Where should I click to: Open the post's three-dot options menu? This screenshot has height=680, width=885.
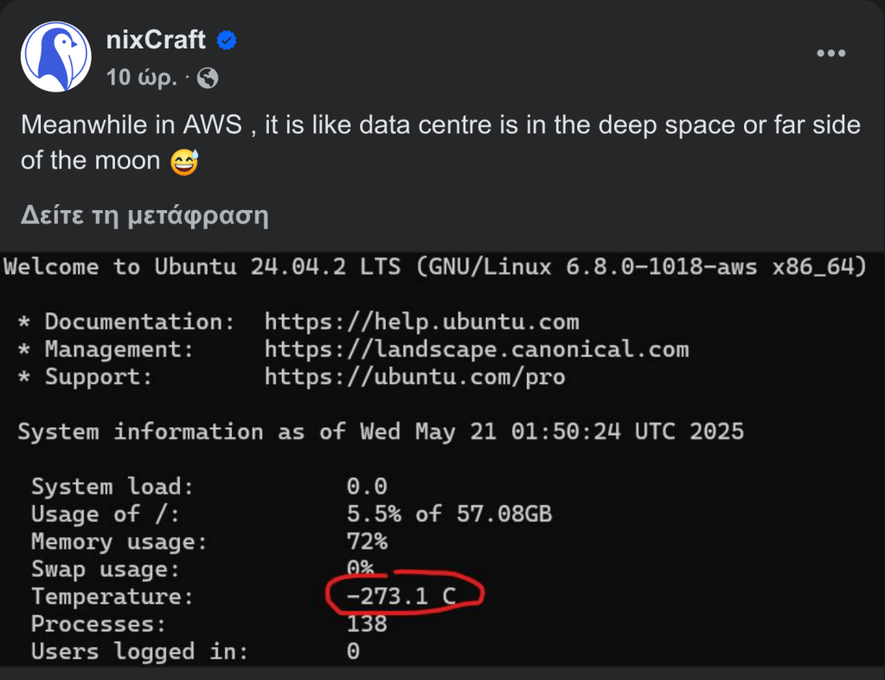pyautogui.click(x=830, y=54)
